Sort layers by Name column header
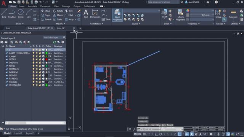The width and height of the screenshot is (244, 137). coord(20,46)
